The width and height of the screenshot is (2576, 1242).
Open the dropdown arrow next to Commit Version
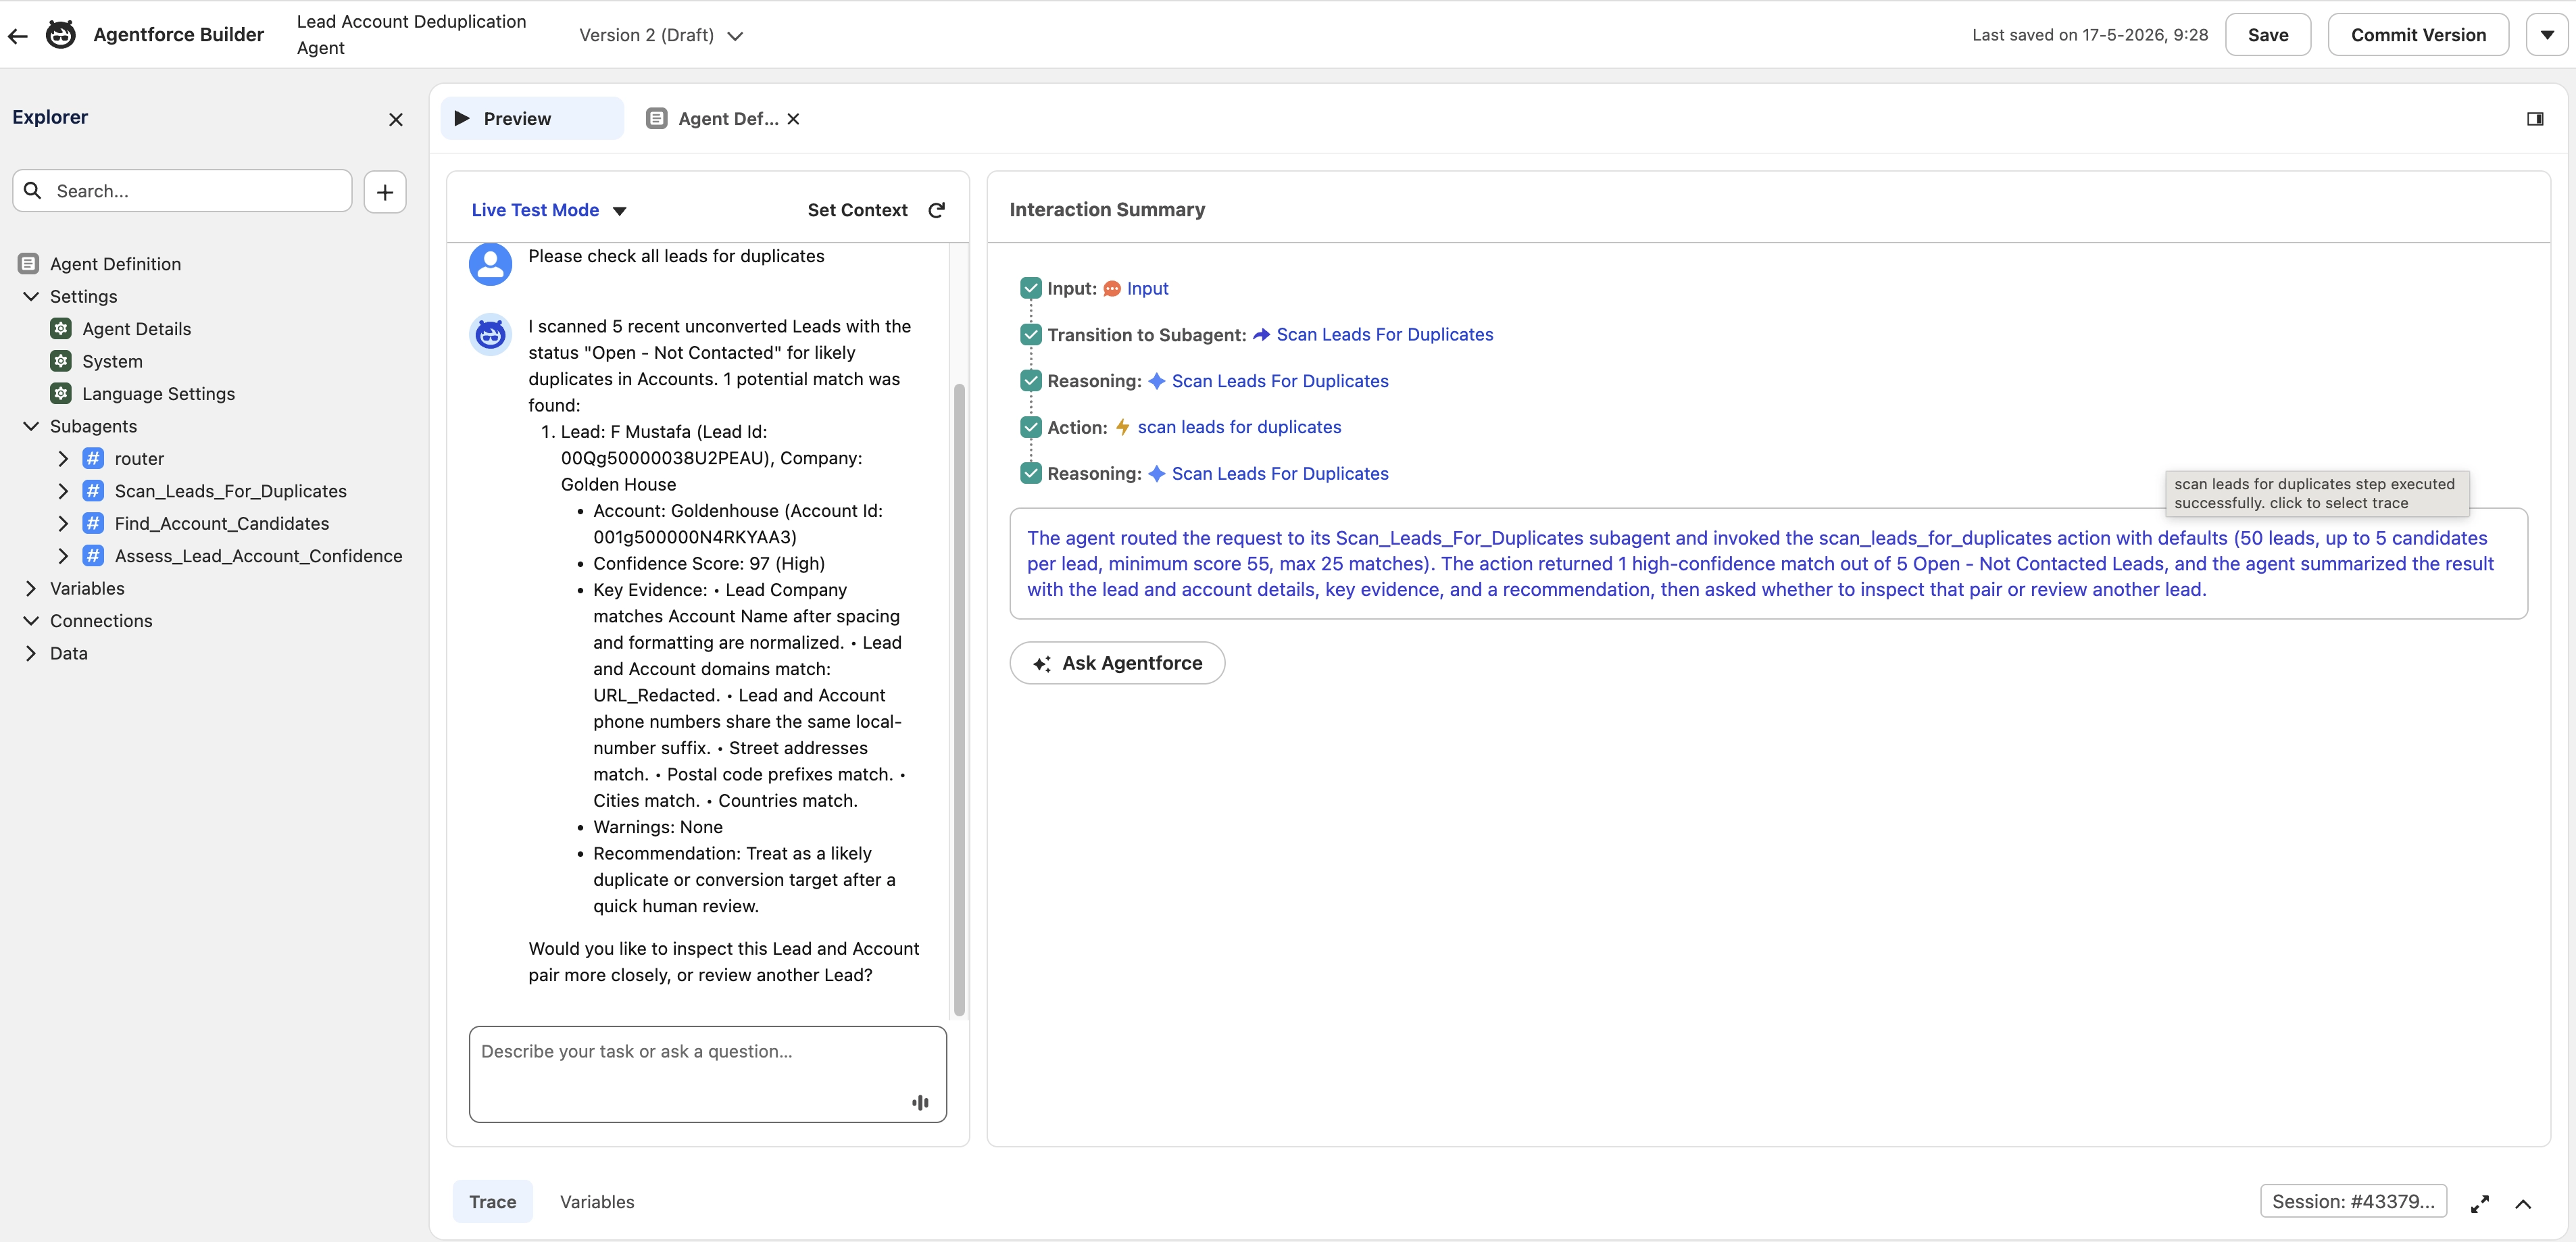(x=2546, y=35)
